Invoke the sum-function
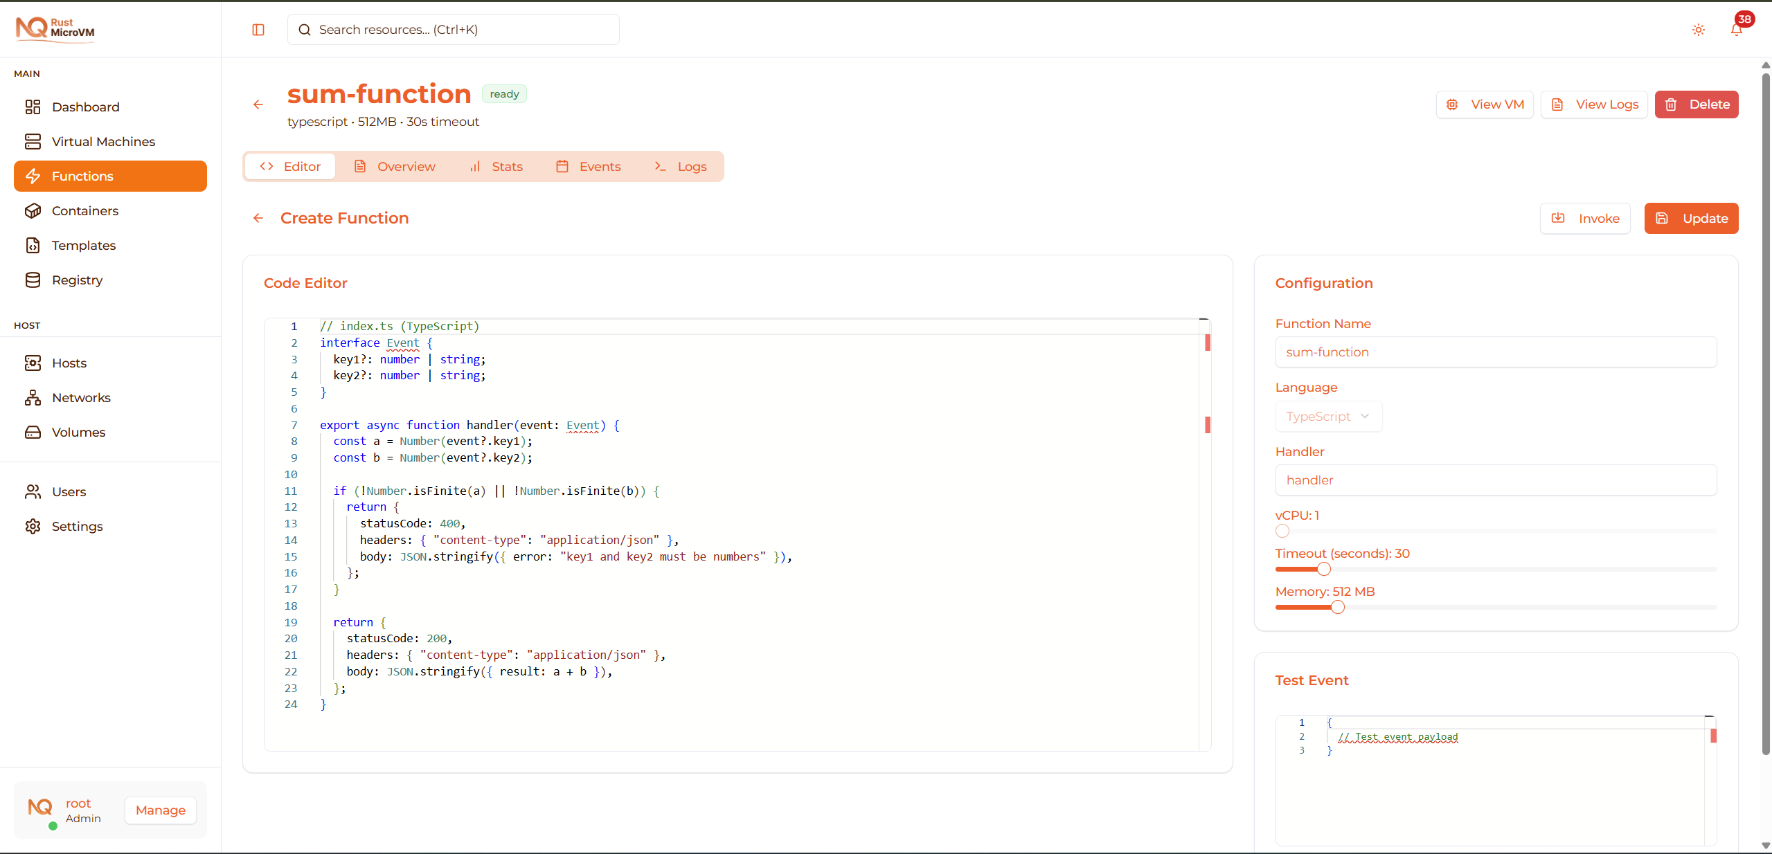Viewport: 1772px width, 854px height. pyautogui.click(x=1585, y=218)
